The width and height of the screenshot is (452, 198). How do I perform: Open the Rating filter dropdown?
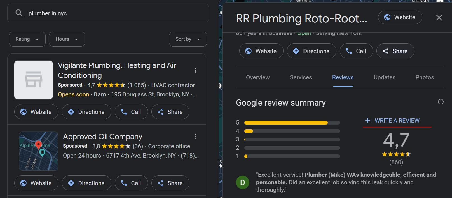(27, 39)
